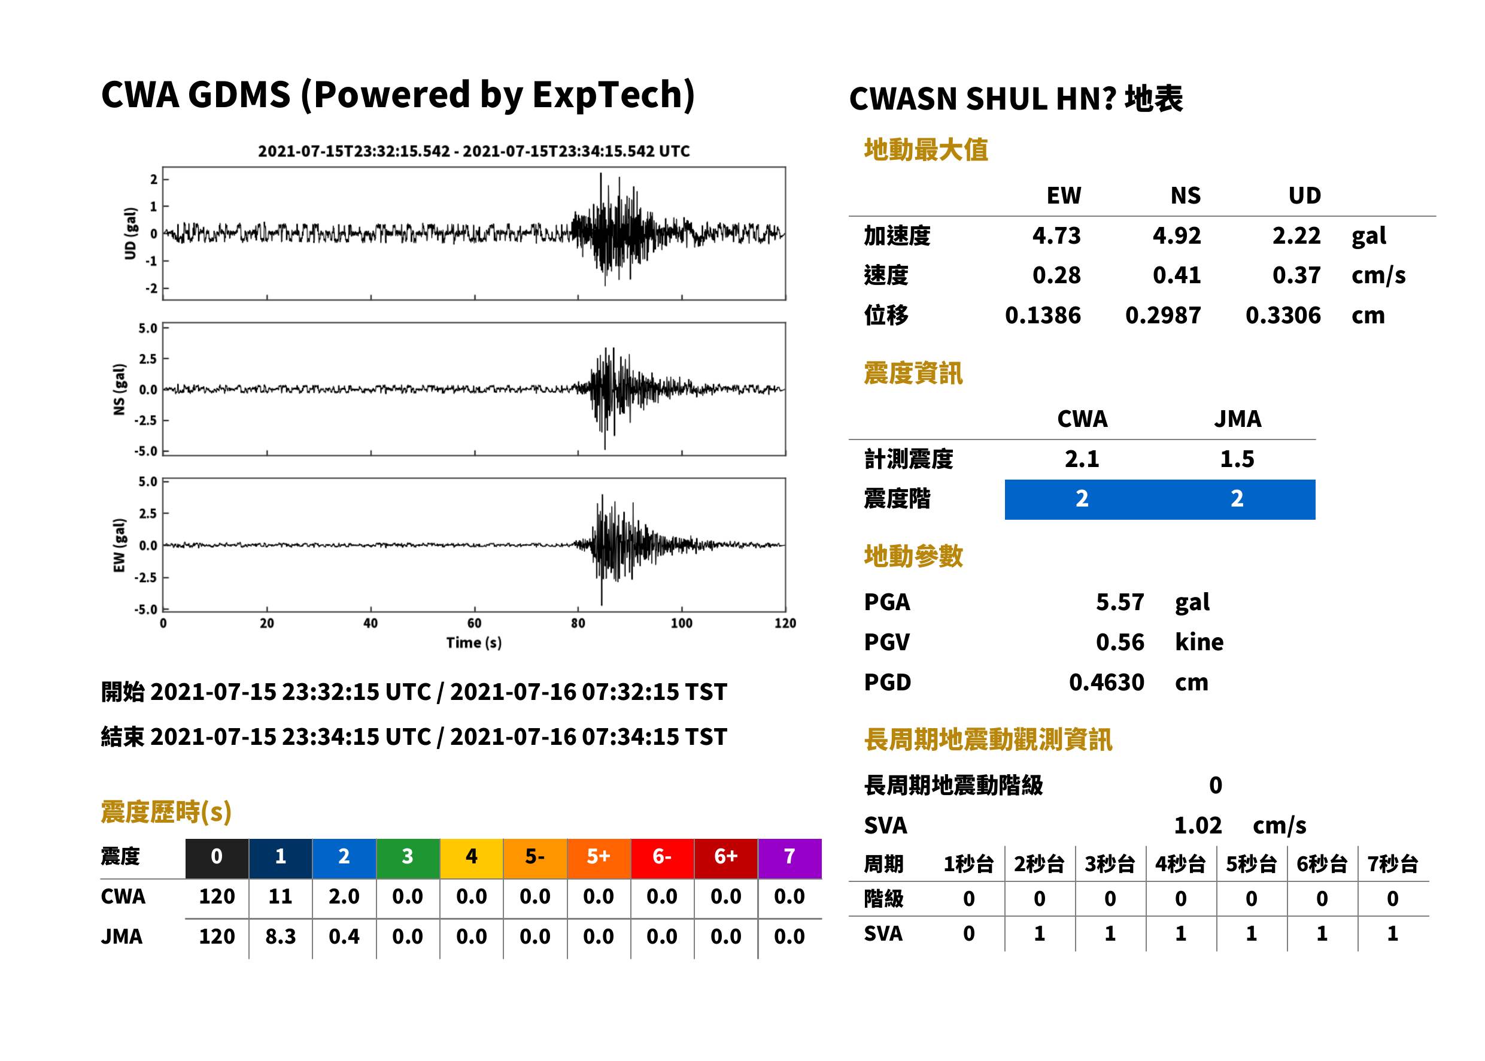
Task: Select the NS waveform plot
Action: tap(473, 389)
